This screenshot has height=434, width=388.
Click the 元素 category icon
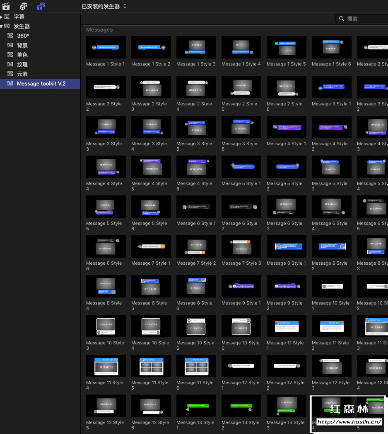point(10,73)
